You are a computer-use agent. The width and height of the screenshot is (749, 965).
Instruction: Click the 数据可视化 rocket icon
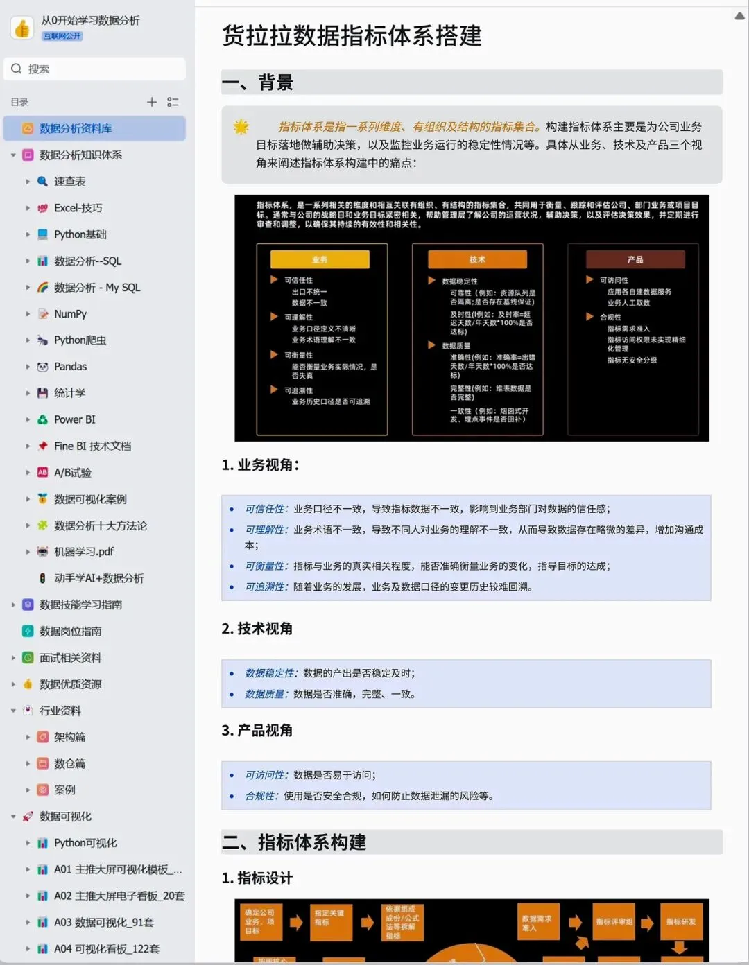tap(28, 817)
